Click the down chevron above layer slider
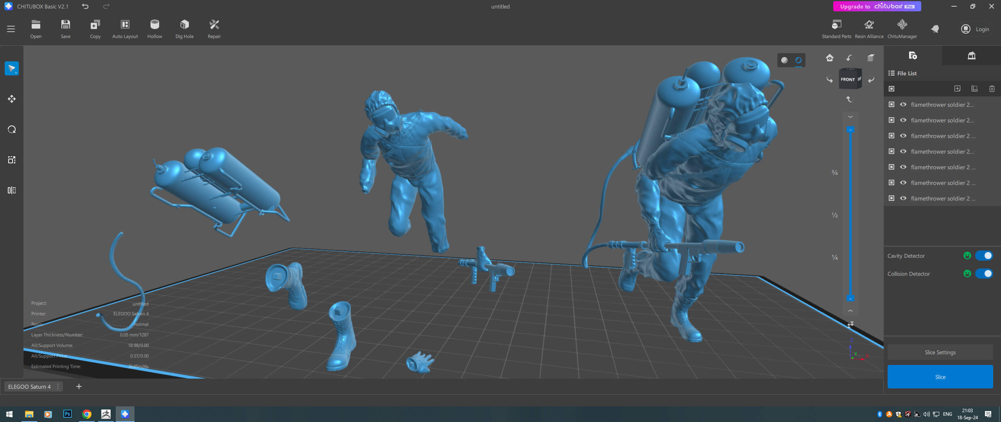Viewport: 1001px width, 422px height. click(x=850, y=117)
